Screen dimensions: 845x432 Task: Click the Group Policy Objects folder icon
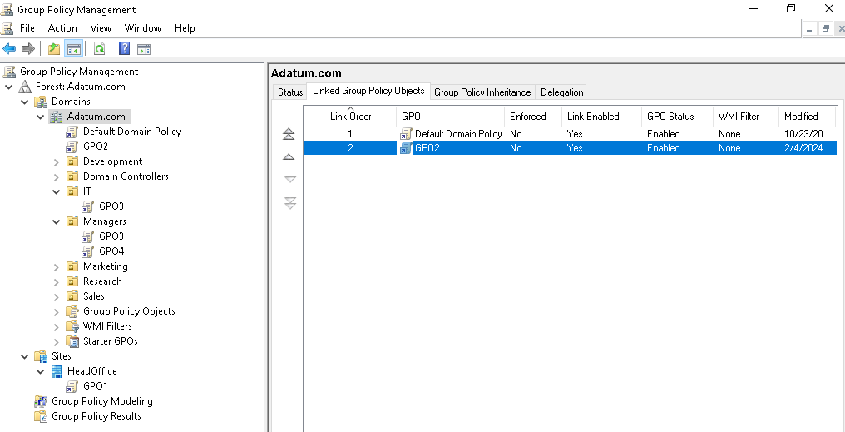coord(72,311)
